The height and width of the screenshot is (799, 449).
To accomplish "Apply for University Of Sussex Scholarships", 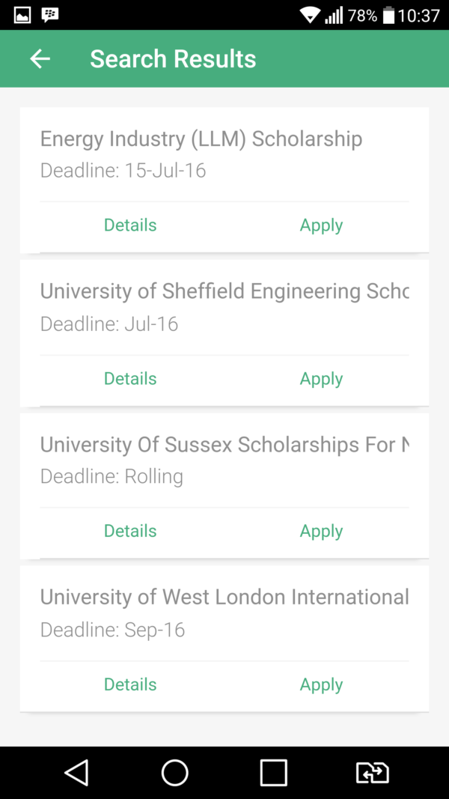I will (321, 531).
